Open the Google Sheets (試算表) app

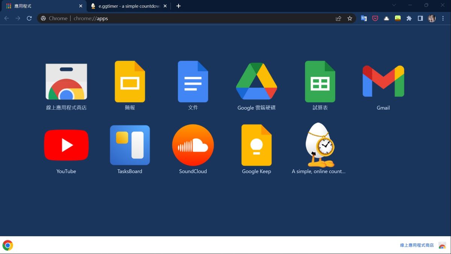pyautogui.click(x=320, y=82)
